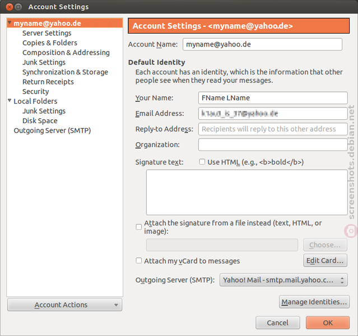Click the Account Name field
The width and height of the screenshot is (358, 336).
pyautogui.click(x=262, y=44)
